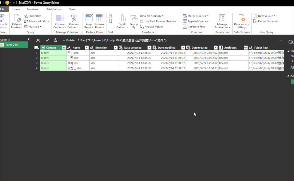The image size is (294, 181).
Task: Click Replace Values
Action: click(x=152, y=27)
